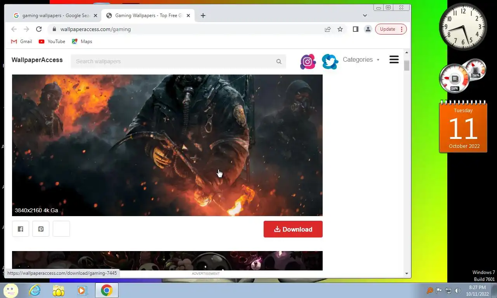Click the address bar URL
This screenshot has width=497, height=298.
(x=96, y=29)
